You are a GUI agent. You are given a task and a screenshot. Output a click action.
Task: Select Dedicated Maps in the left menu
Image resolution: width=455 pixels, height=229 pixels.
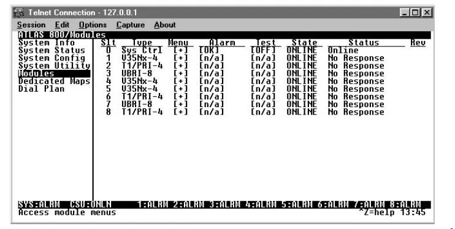(x=54, y=81)
